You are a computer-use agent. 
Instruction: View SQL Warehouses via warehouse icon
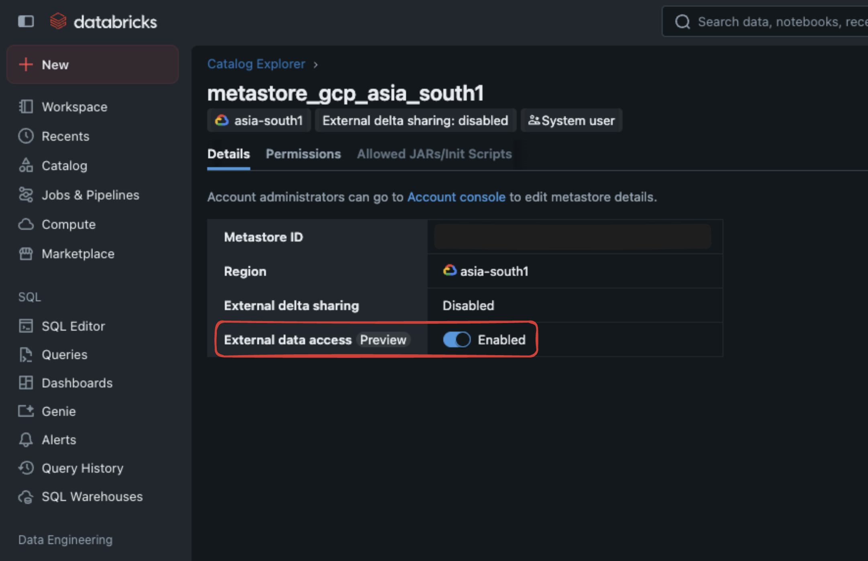coord(26,496)
